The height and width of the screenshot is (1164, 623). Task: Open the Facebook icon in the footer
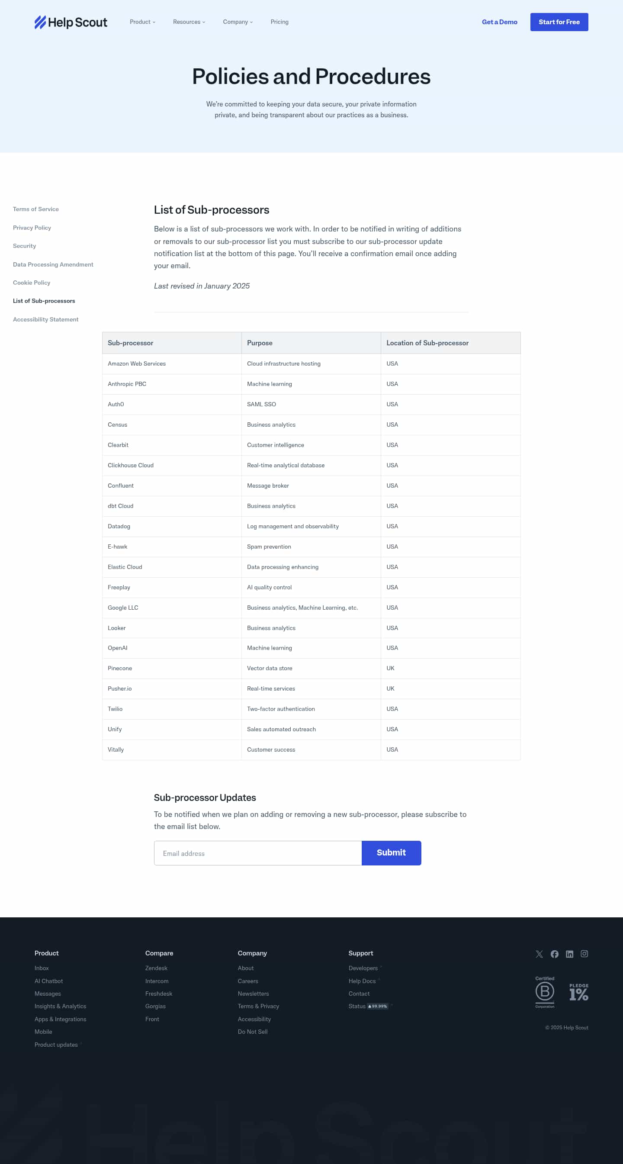tap(554, 954)
